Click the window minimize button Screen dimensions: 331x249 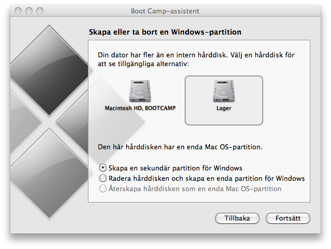29,11
